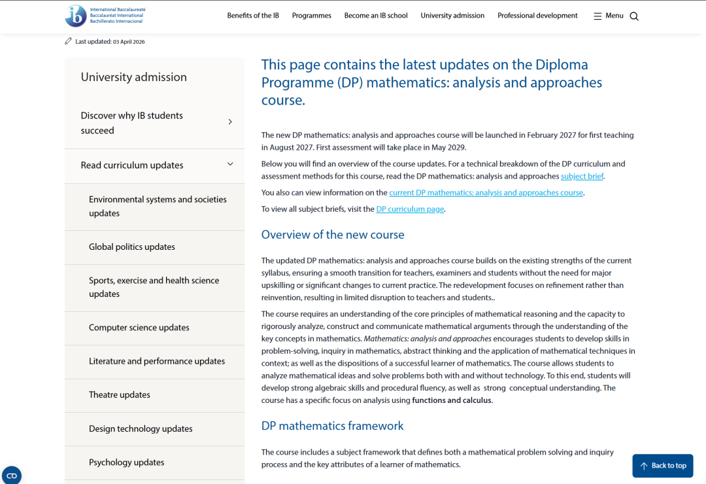The height and width of the screenshot is (484, 706).
Task: Go to Psychology updates
Action: pos(155,462)
